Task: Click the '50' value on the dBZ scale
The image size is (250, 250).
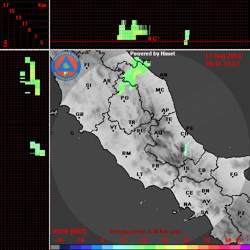Action: (207, 240)
